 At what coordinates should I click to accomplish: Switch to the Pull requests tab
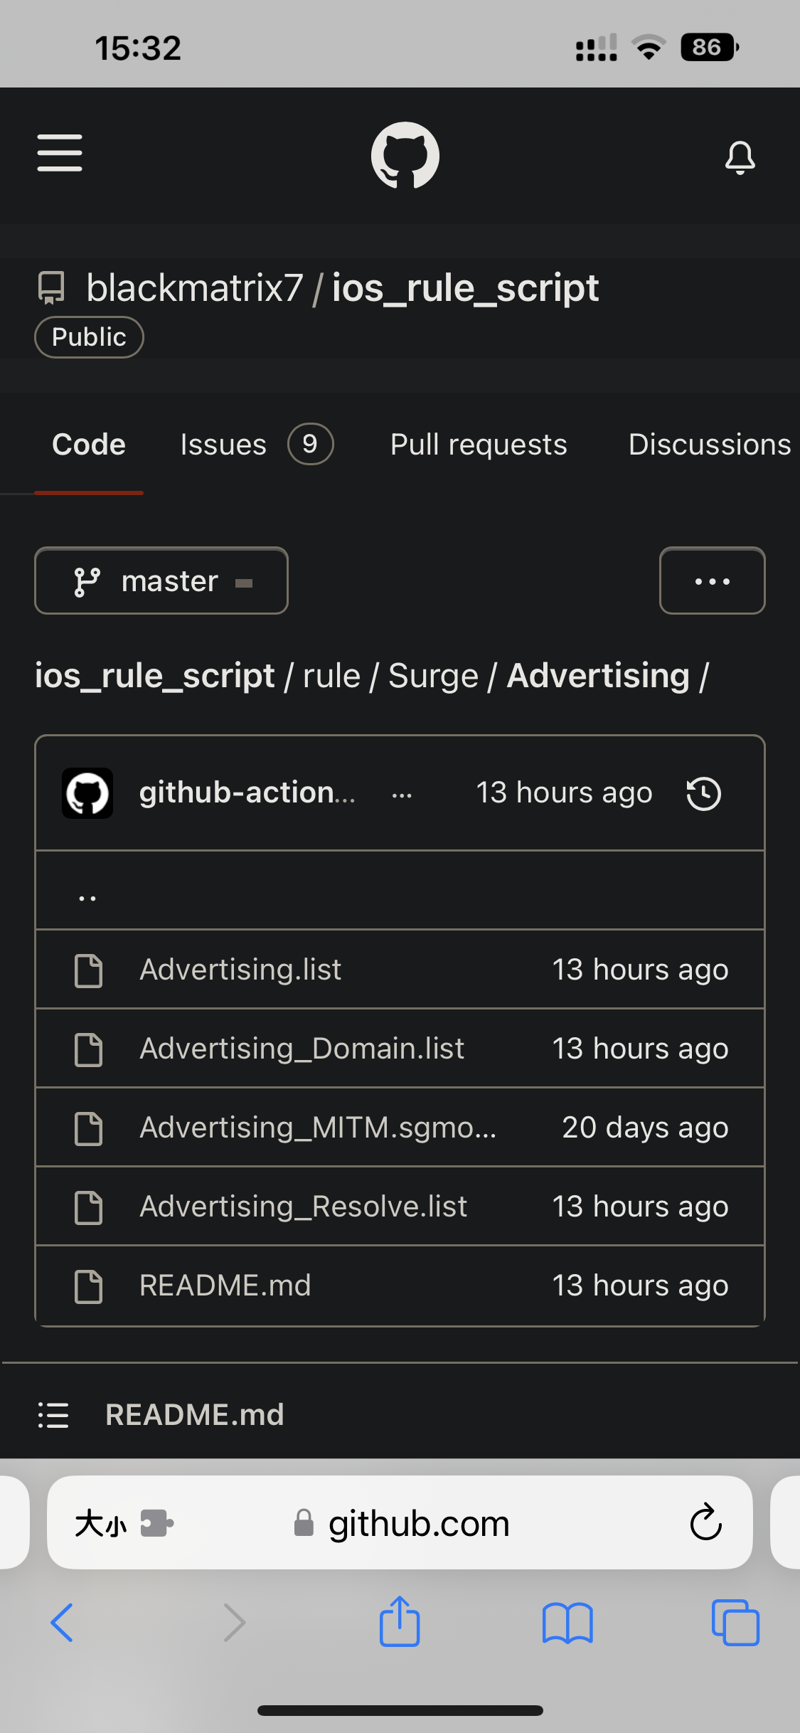pyautogui.click(x=479, y=445)
